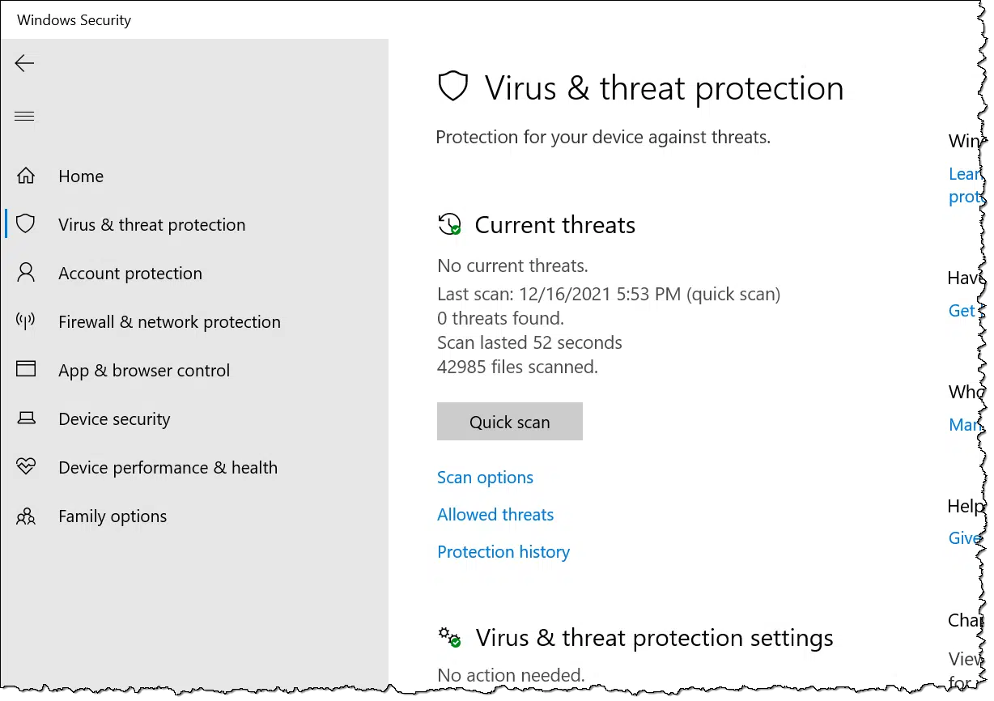View the Allowed threats link
The image size is (994, 701).
(x=495, y=515)
